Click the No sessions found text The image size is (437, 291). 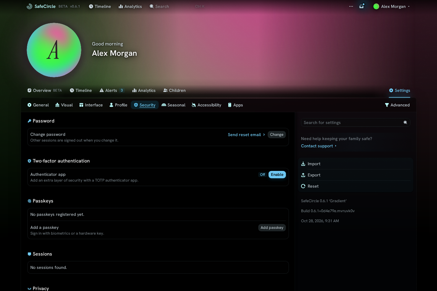(49, 267)
